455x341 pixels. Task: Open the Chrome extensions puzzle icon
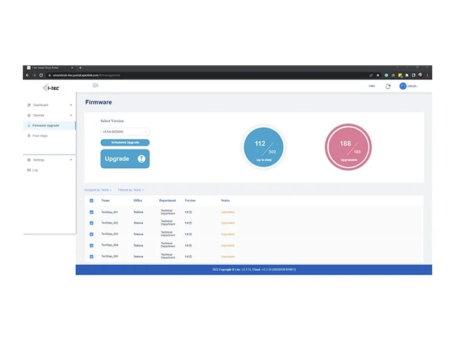tap(407, 75)
